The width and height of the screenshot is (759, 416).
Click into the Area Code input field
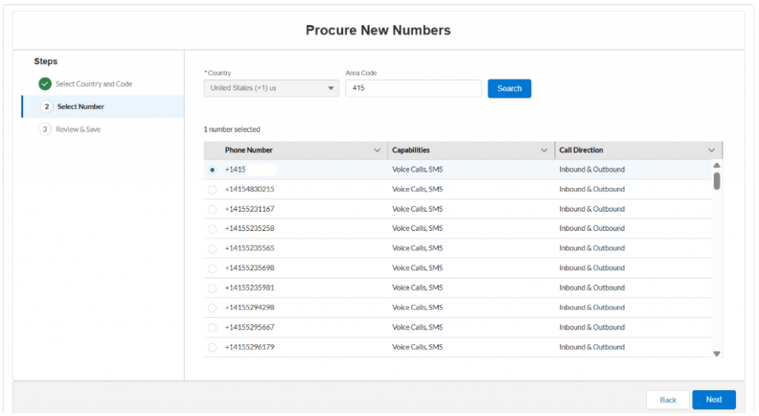413,88
